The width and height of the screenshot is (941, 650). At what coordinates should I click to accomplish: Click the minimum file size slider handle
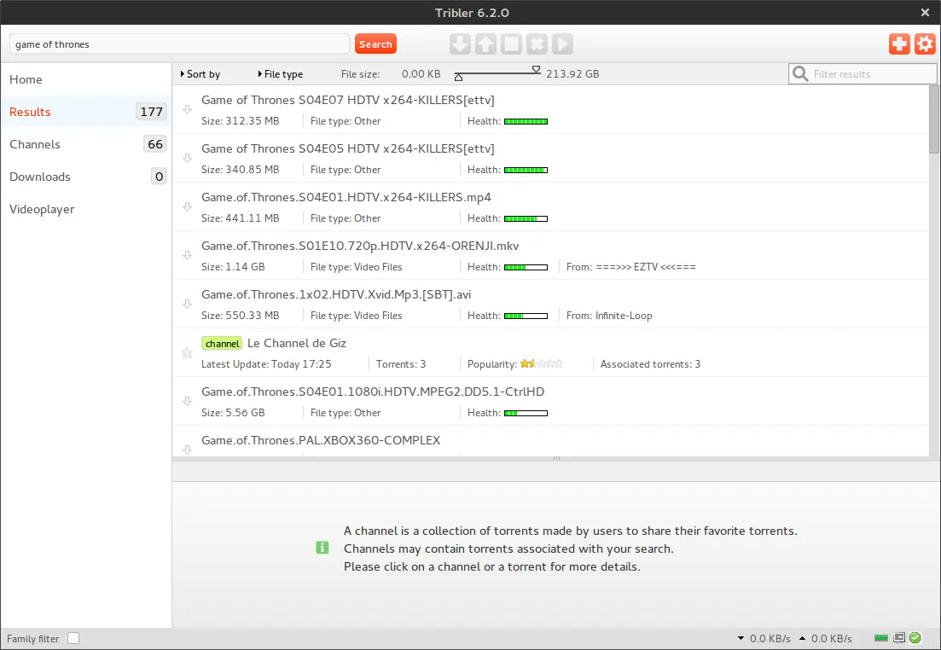point(458,78)
